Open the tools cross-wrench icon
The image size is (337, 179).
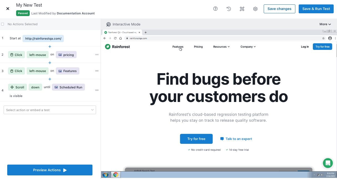coord(242,9)
